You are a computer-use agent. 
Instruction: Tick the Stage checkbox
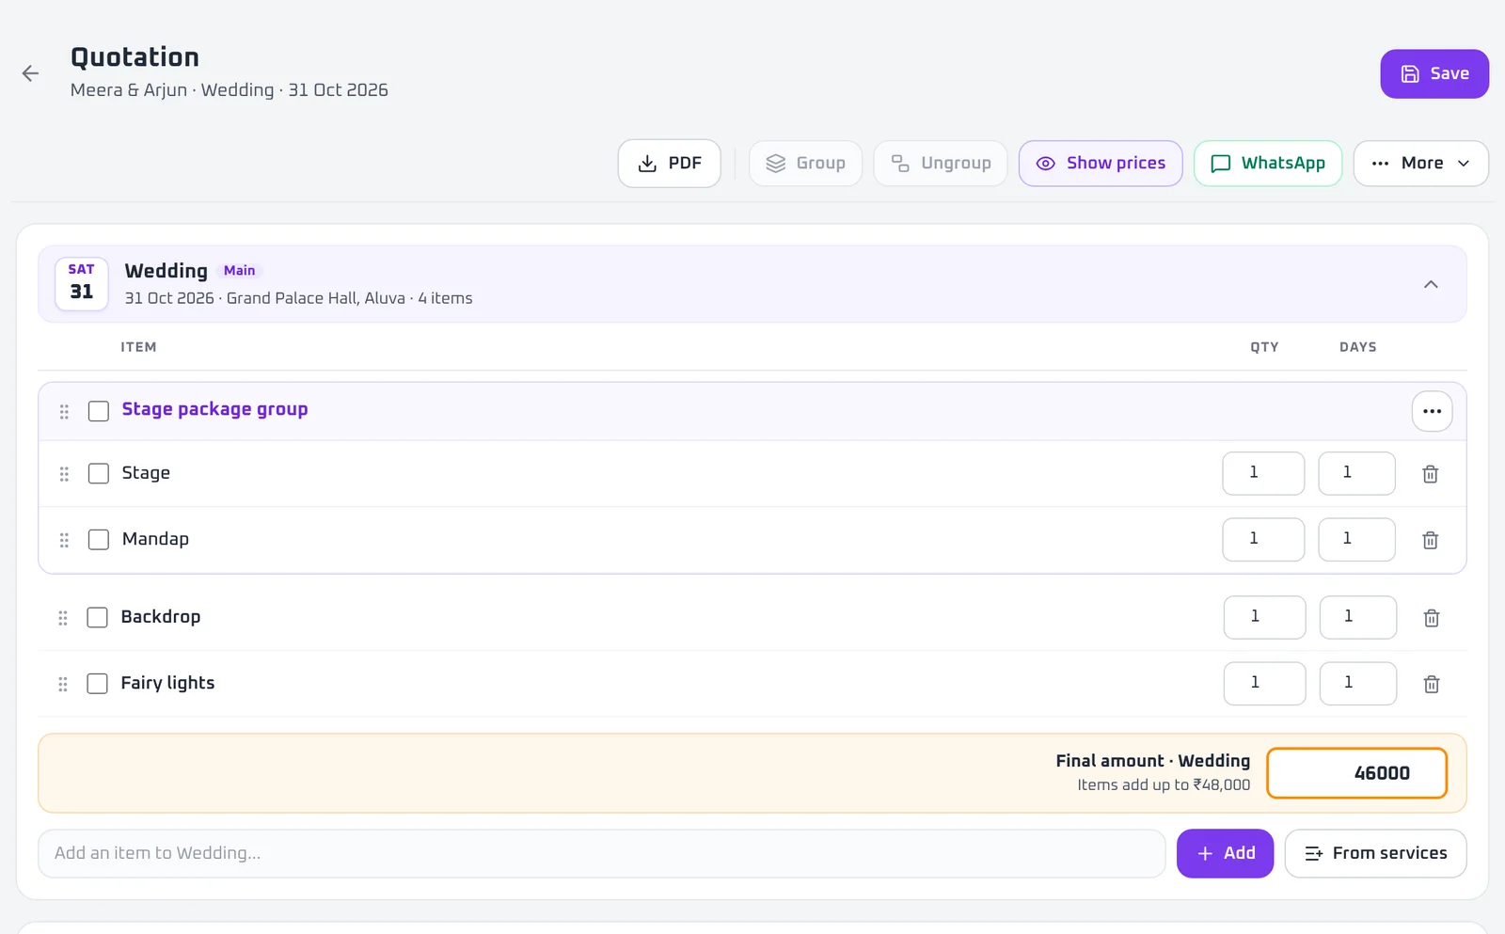click(99, 473)
